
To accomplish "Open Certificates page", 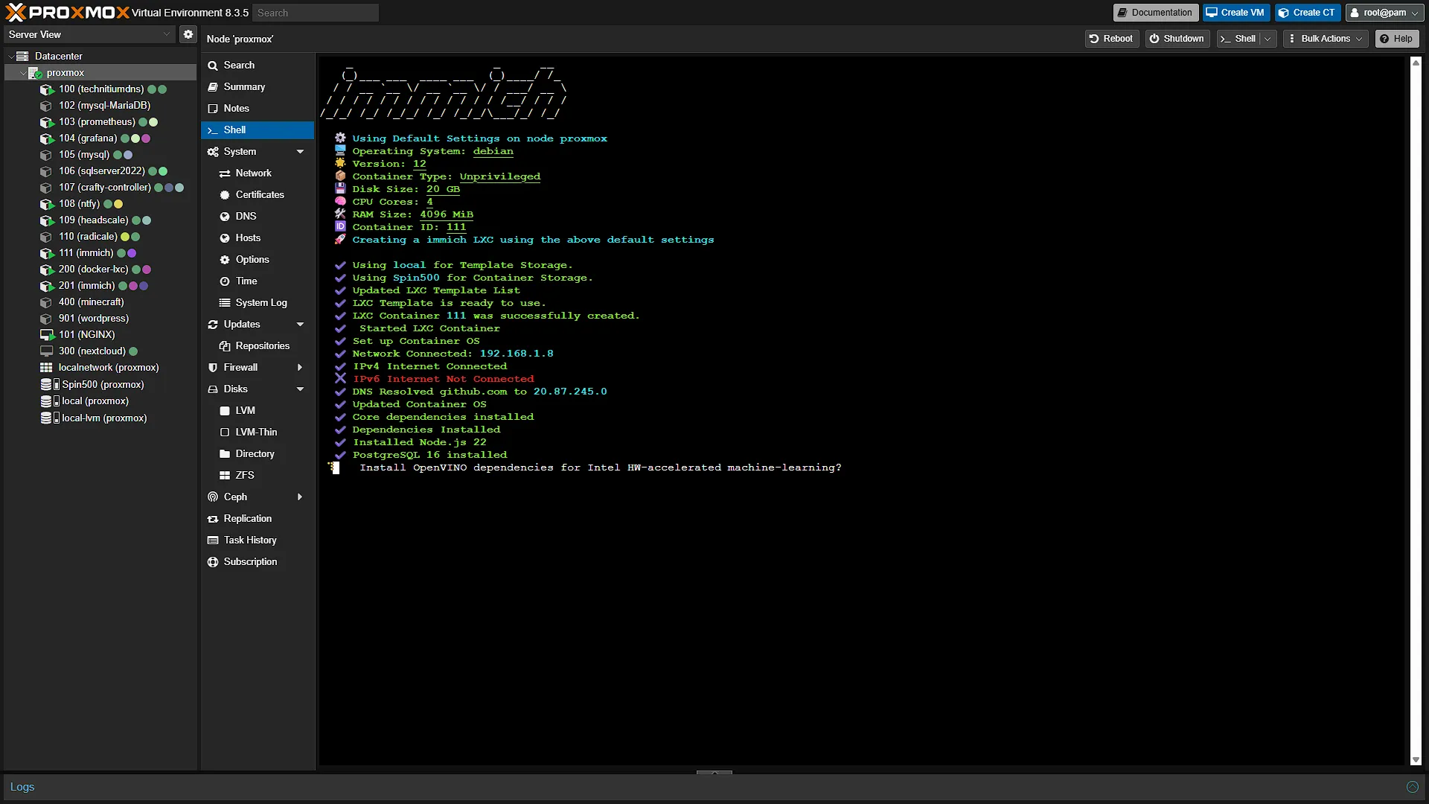I will [x=258, y=195].
